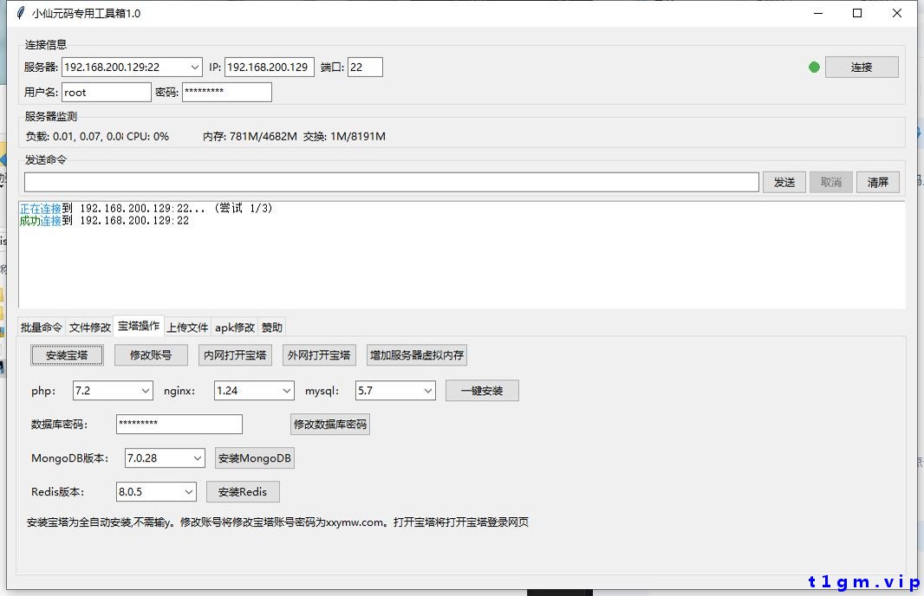Open the MongoDB版本 dropdown
Image resolution: width=924 pixels, height=596 pixels.
[196, 457]
